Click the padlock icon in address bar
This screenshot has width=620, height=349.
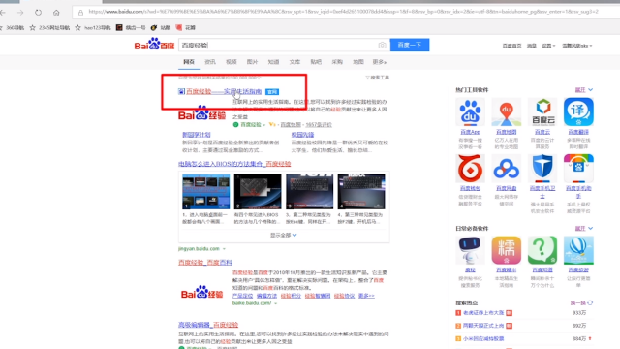[x=80, y=13]
